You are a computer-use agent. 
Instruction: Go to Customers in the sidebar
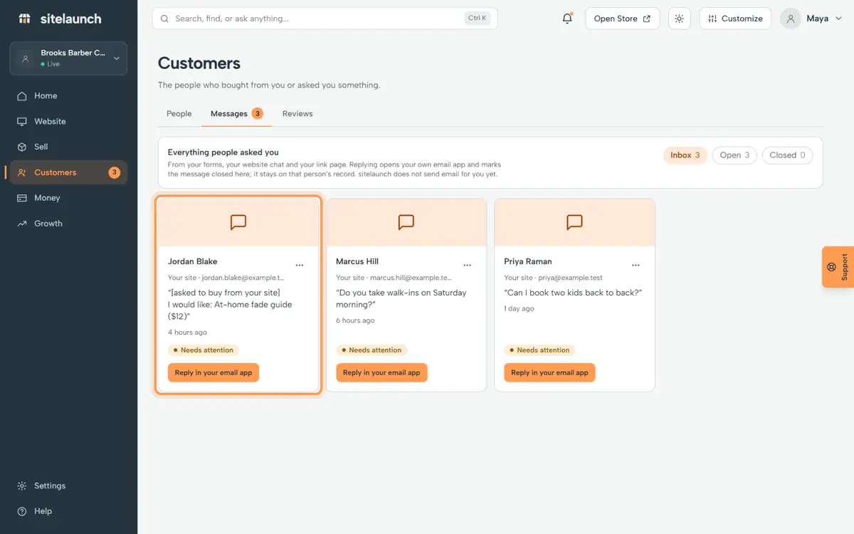pos(68,172)
